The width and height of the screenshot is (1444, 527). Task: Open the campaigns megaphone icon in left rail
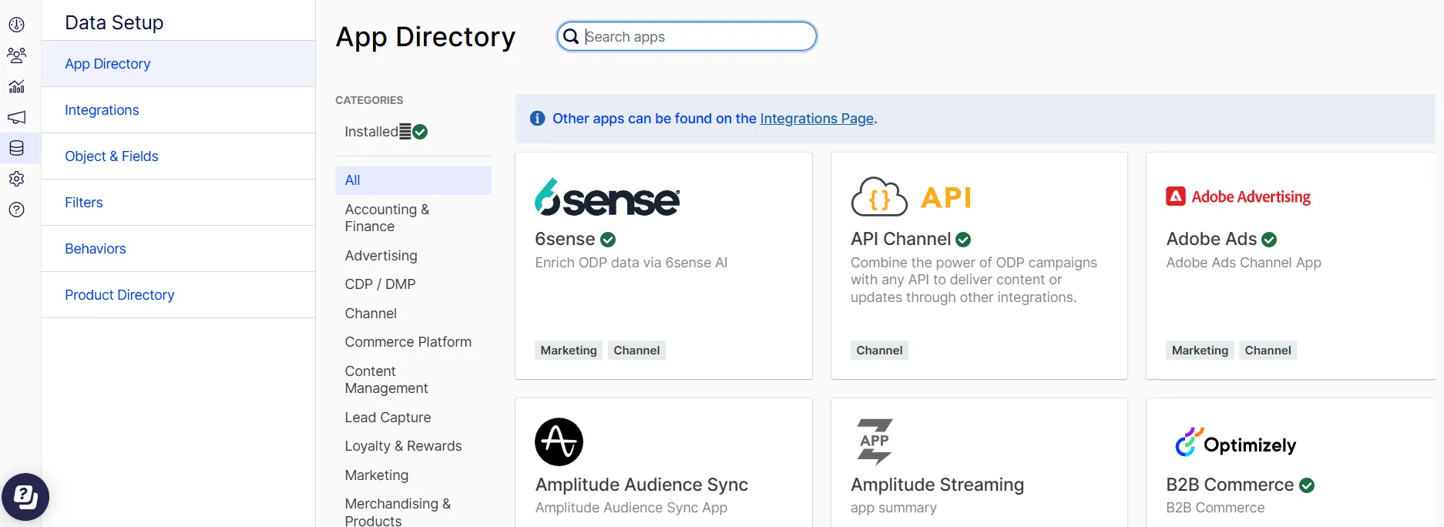(16, 117)
